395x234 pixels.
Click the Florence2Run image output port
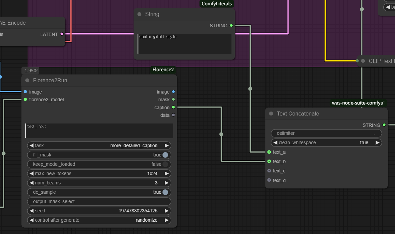coord(173,92)
